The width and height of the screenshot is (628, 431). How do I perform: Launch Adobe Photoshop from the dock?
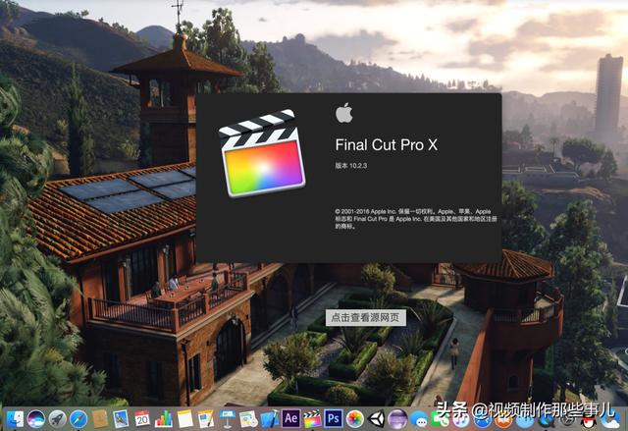pos(334,419)
